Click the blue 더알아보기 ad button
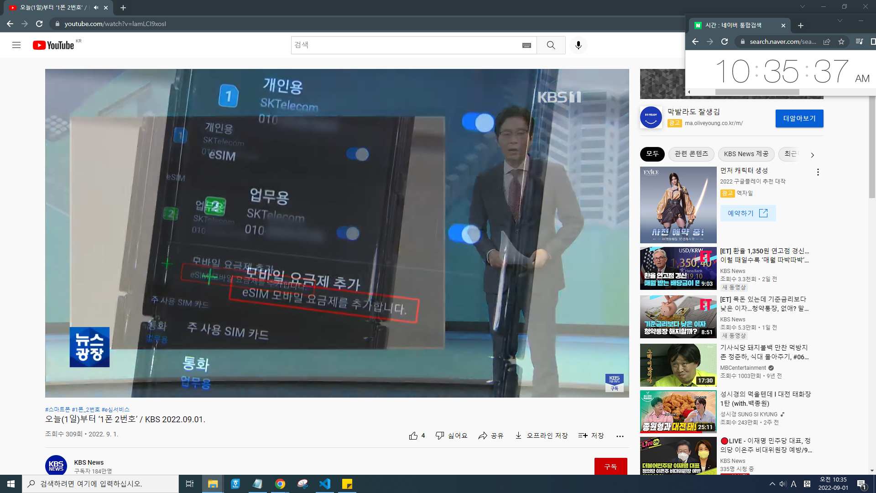The image size is (876, 493). 799,119
